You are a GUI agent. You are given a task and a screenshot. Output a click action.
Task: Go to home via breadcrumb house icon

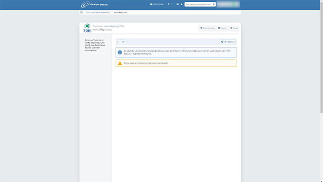point(81,13)
